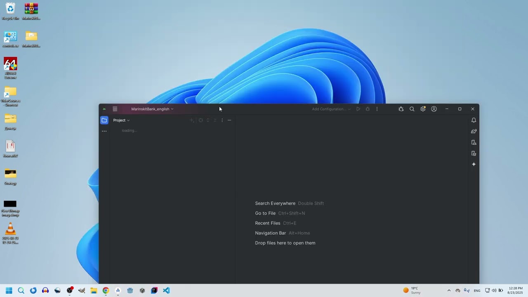The height and width of the screenshot is (297, 528).
Task: Click Collapse All icon in Project panel
Action: [215, 120]
